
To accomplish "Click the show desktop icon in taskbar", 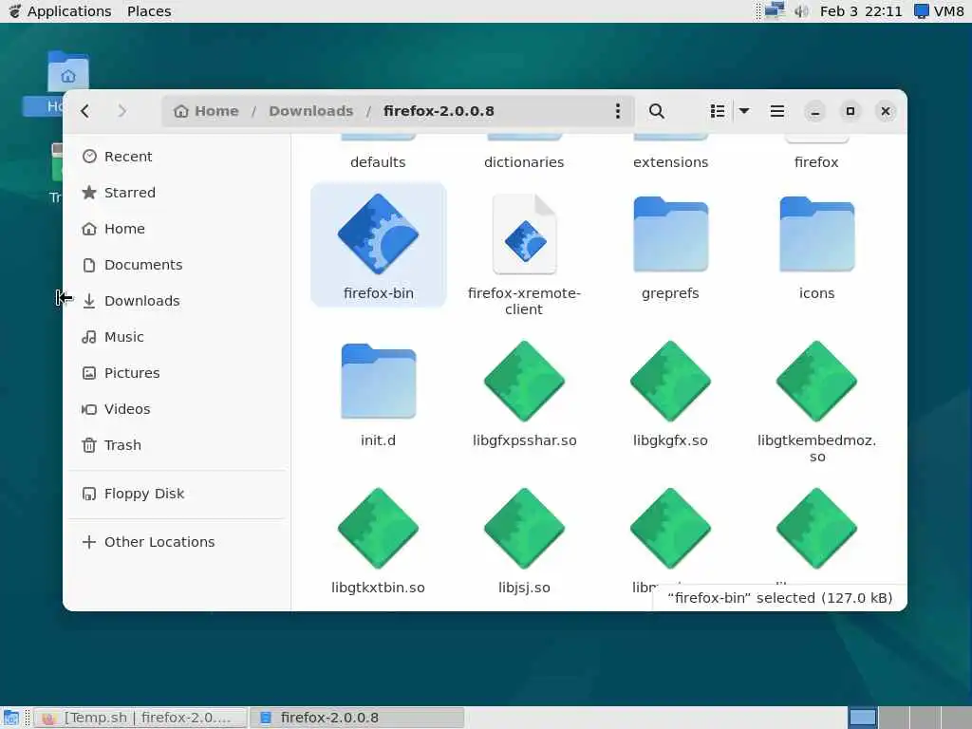I will point(11,718).
